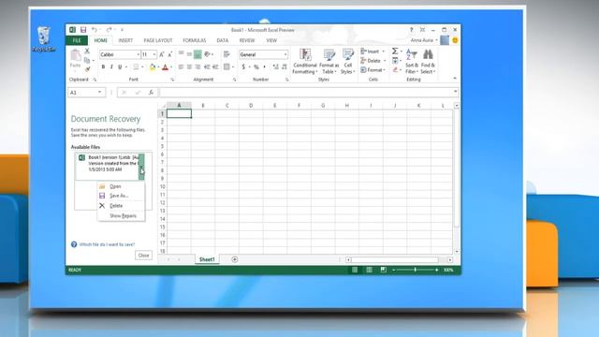Click the Format Painter brush icon
This screenshot has height=337, width=599.
(x=87, y=69)
